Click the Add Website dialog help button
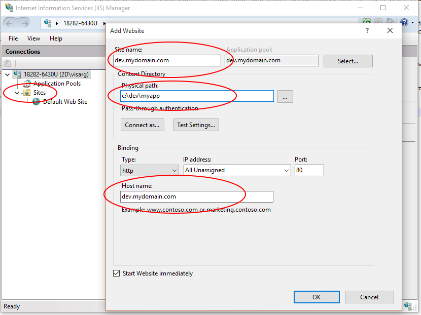The height and width of the screenshot is (315, 421). (x=367, y=30)
